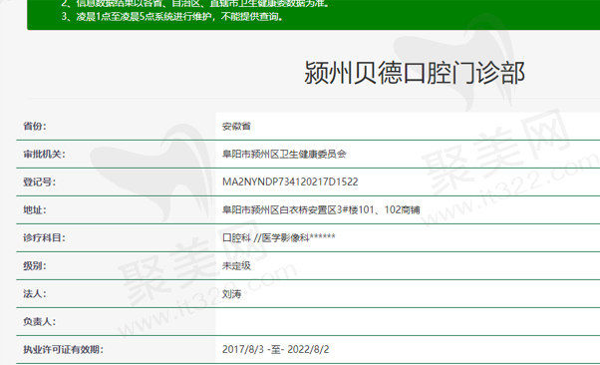Select registration number MA2NYNDP734120217D1522
Image resolution: width=600 pixels, height=365 pixels.
pyautogui.click(x=290, y=182)
